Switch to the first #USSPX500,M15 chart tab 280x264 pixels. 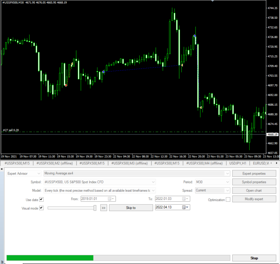17,163
